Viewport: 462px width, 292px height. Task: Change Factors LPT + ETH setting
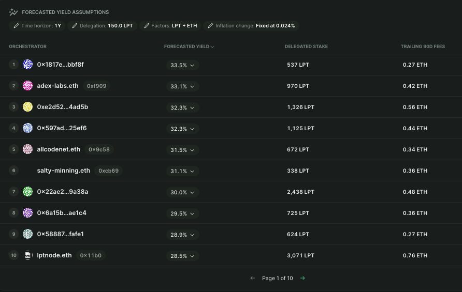click(x=170, y=25)
